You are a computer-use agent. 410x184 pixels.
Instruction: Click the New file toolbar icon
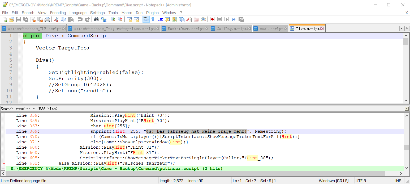coord(4,19)
